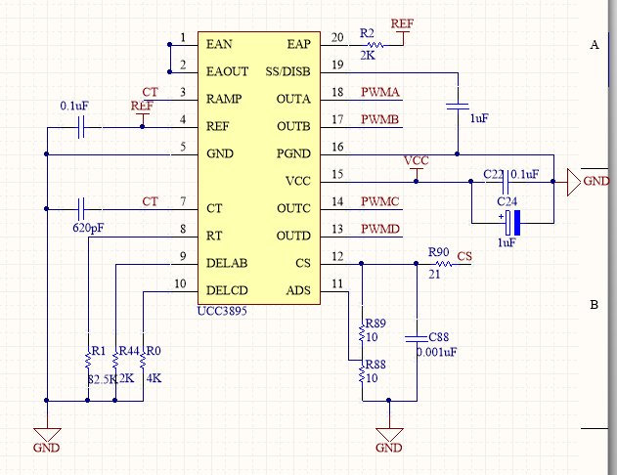The width and height of the screenshot is (617, 475).
Task: Select the 21 value under R90
Action: pyautogui.click(x=434, y=274)
